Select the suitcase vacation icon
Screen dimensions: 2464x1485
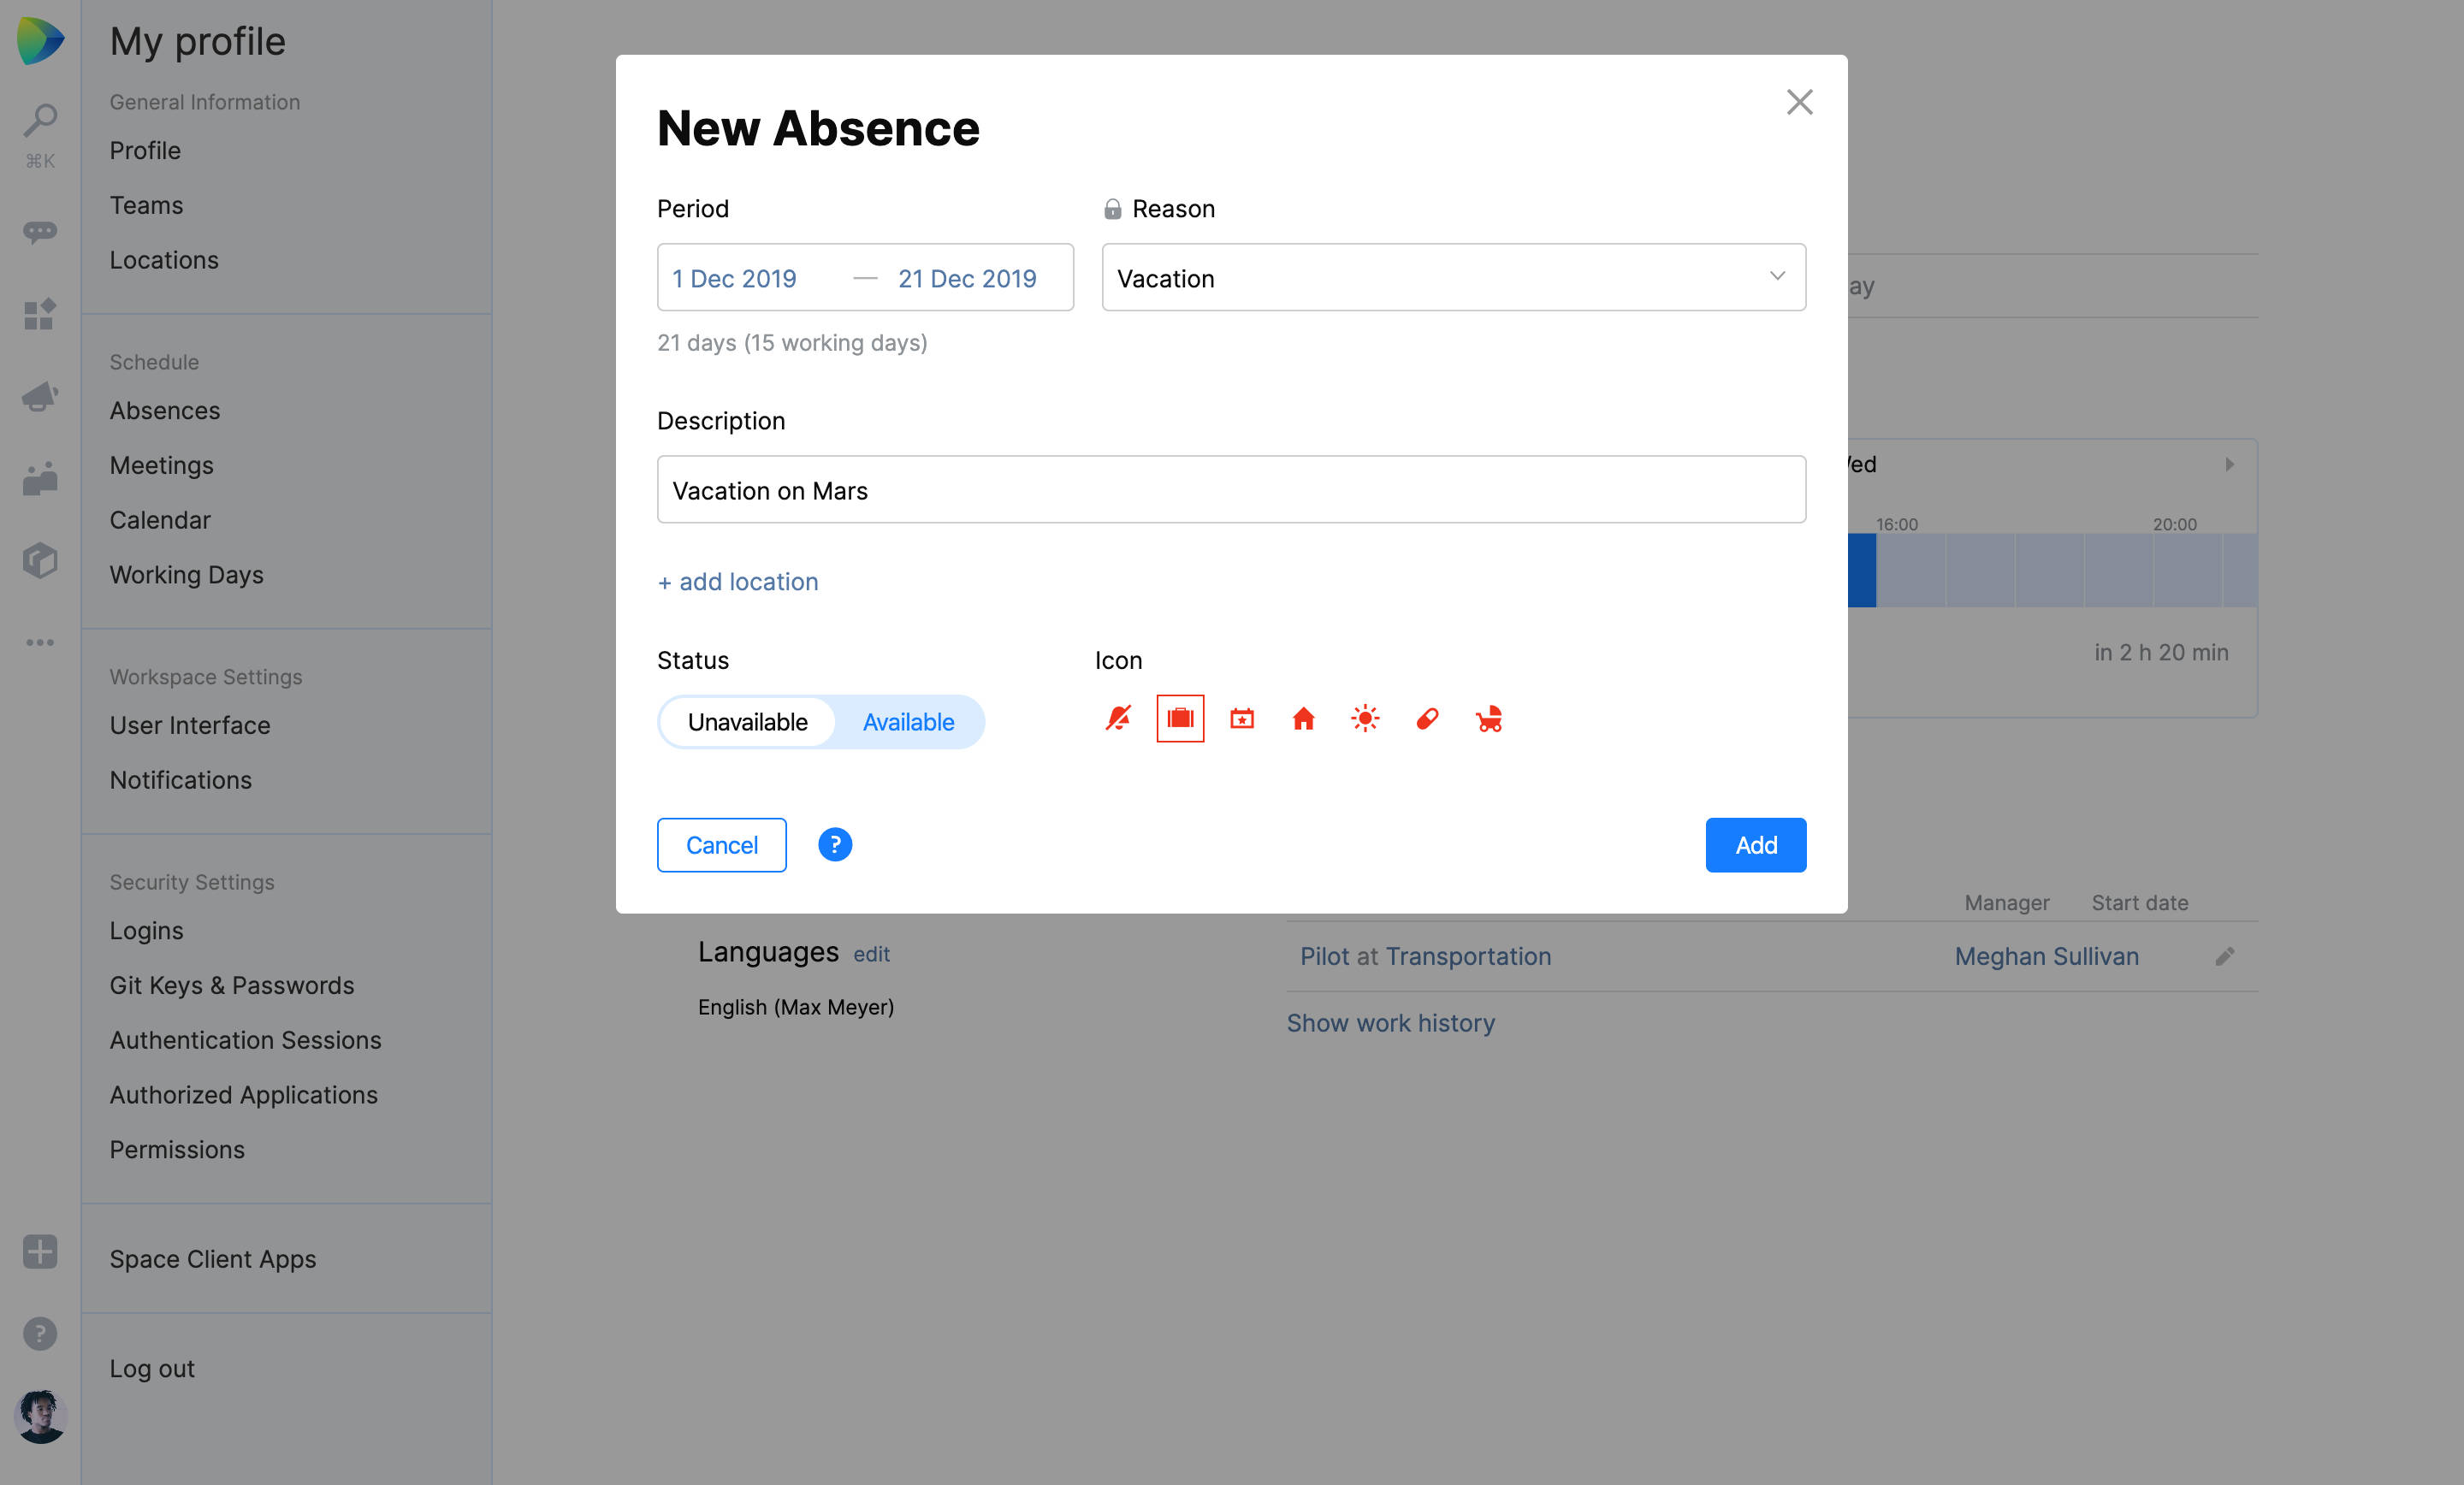point(1180,718)
